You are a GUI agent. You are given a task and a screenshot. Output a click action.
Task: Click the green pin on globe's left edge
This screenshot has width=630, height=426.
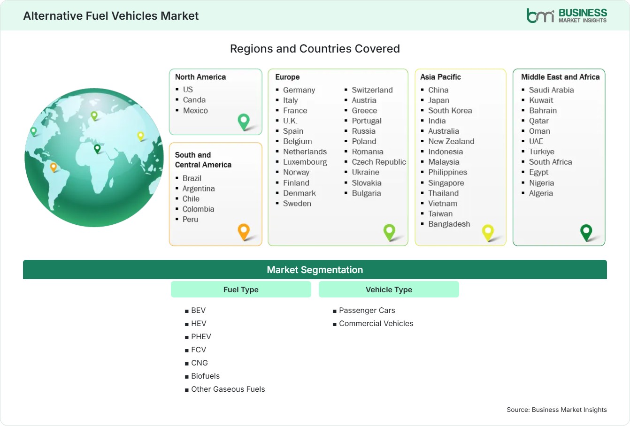click(x=33, y=131)
